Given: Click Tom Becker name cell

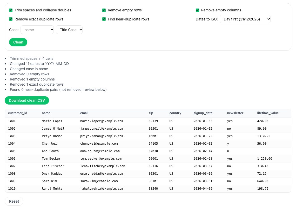Looking at the screenshot, I should [x=51, y=159].
